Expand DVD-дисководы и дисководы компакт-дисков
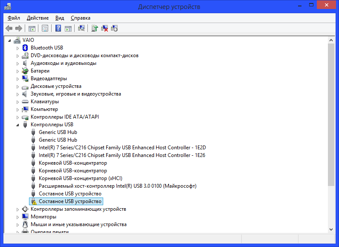 [17, 56]
